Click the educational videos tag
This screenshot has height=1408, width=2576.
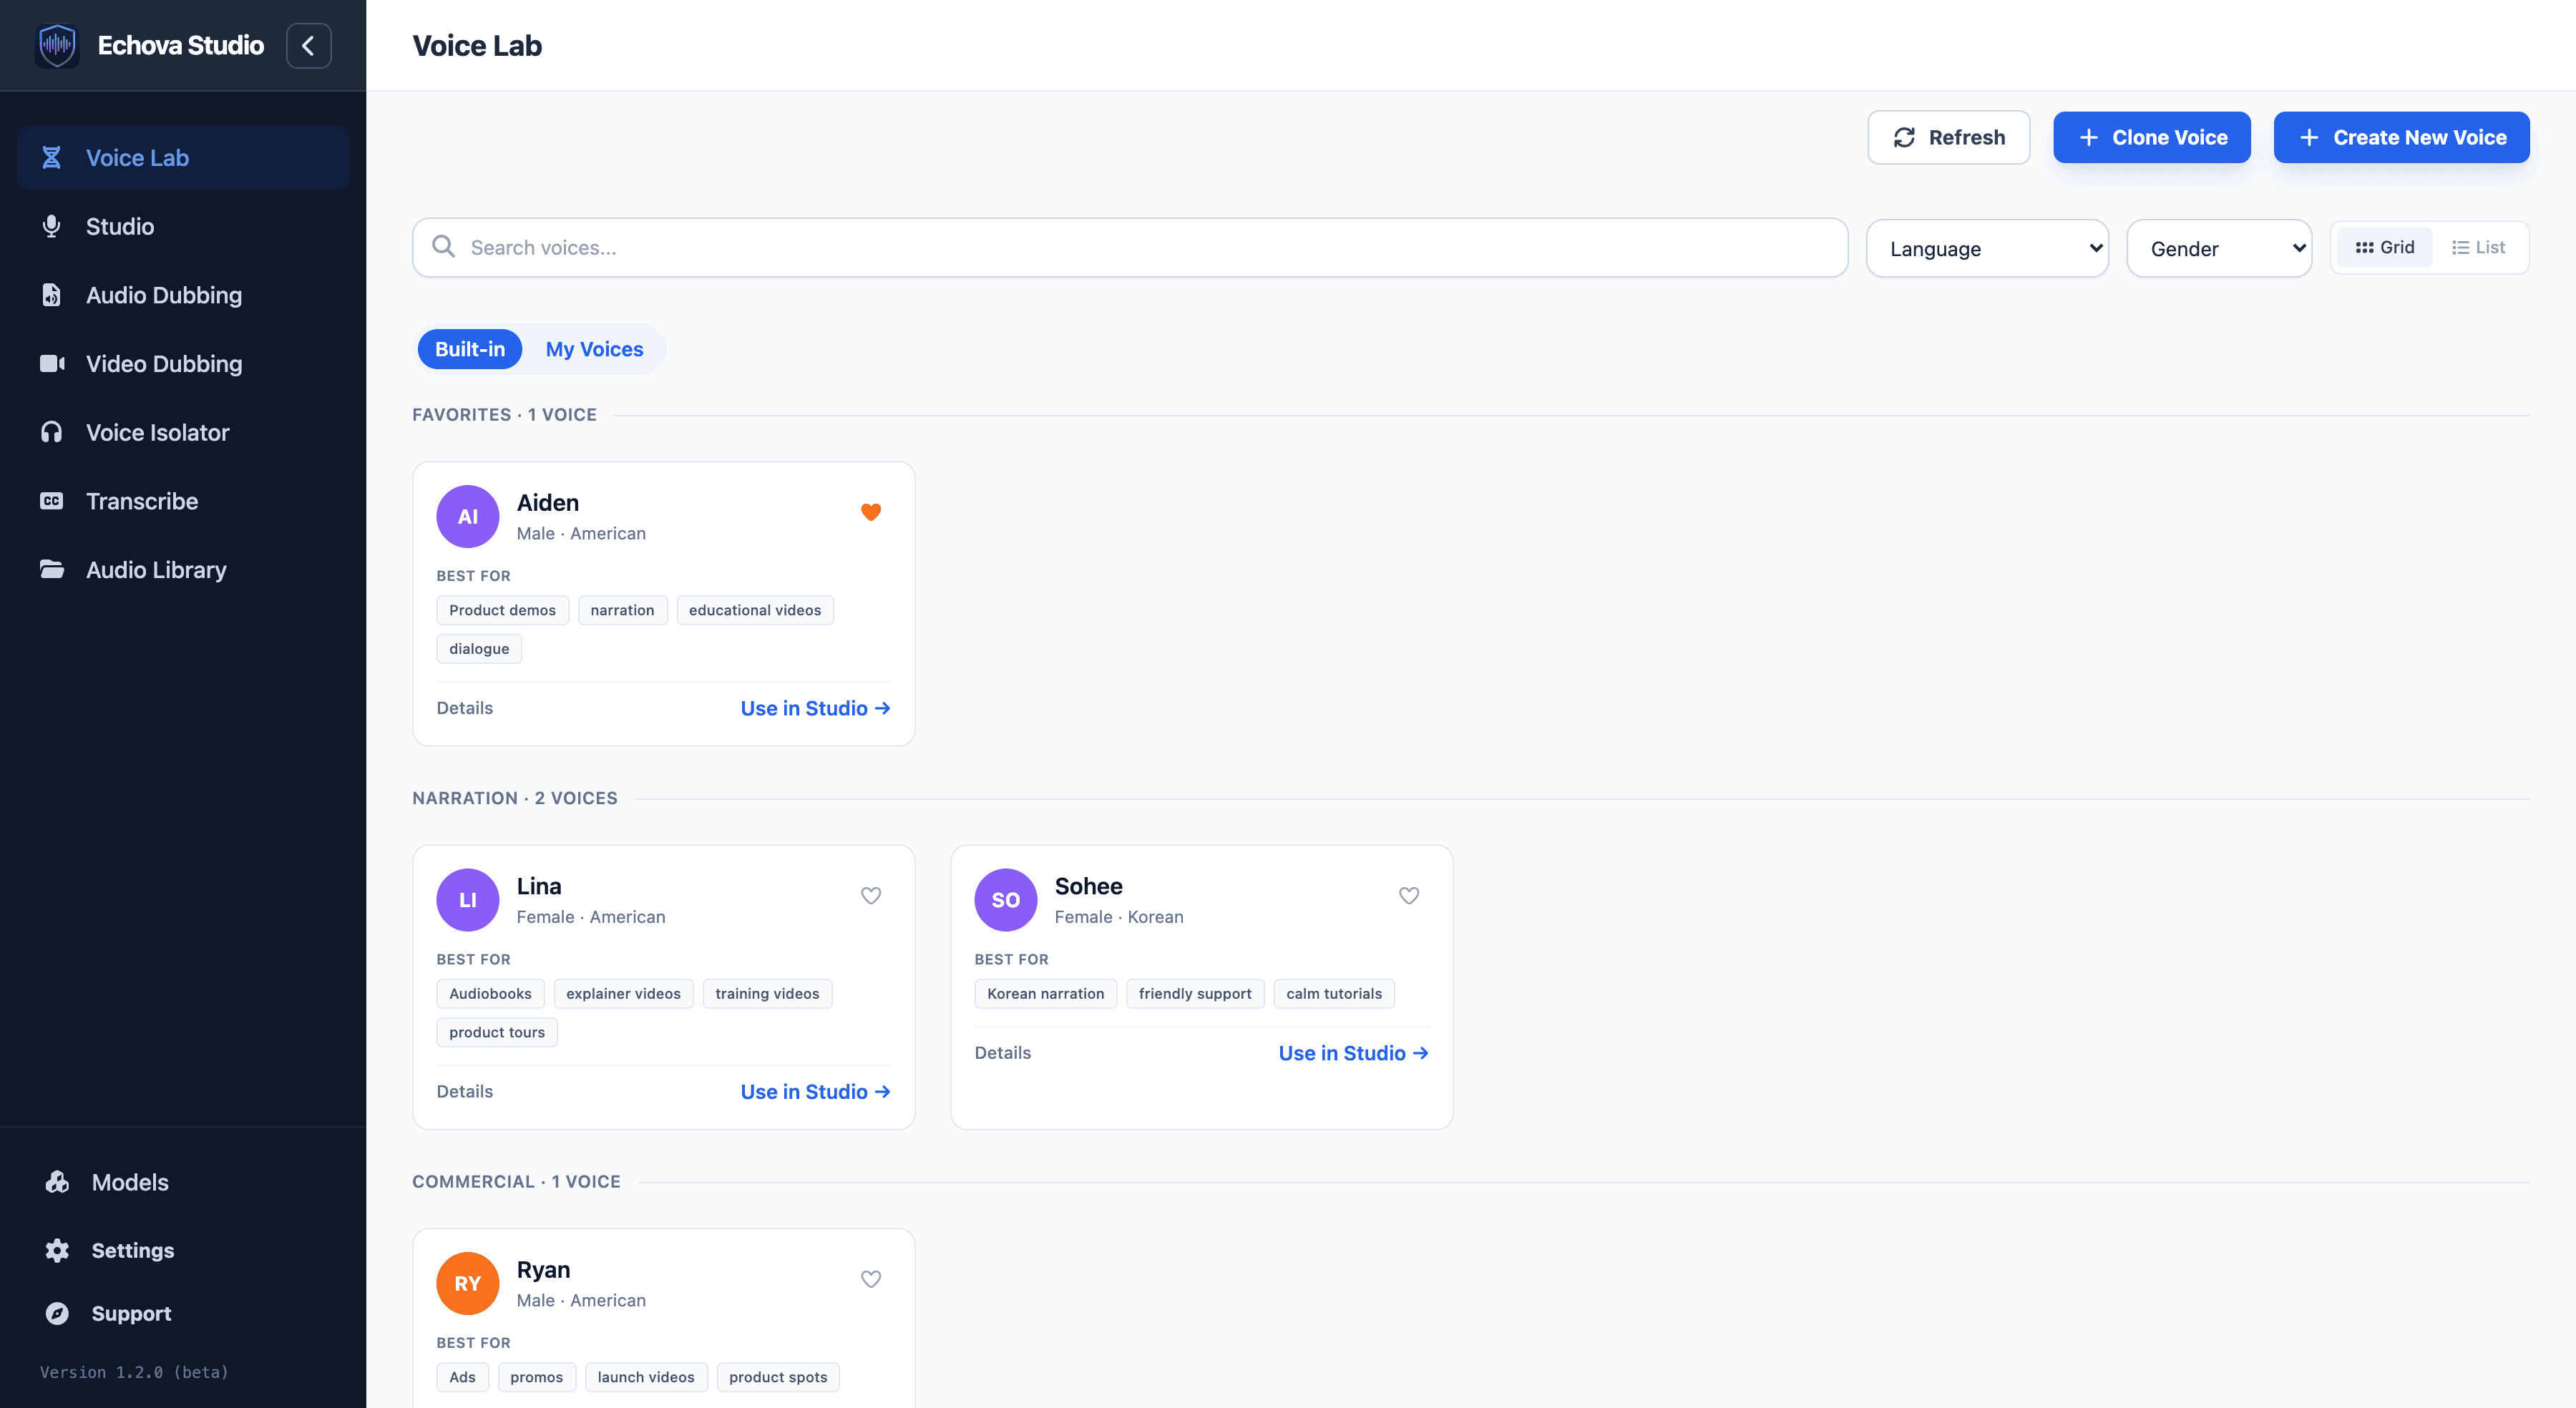[x=755, y=610]
